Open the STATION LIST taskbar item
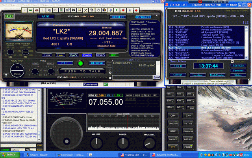Screen dimensions: 252x158 tap(134, 155)
